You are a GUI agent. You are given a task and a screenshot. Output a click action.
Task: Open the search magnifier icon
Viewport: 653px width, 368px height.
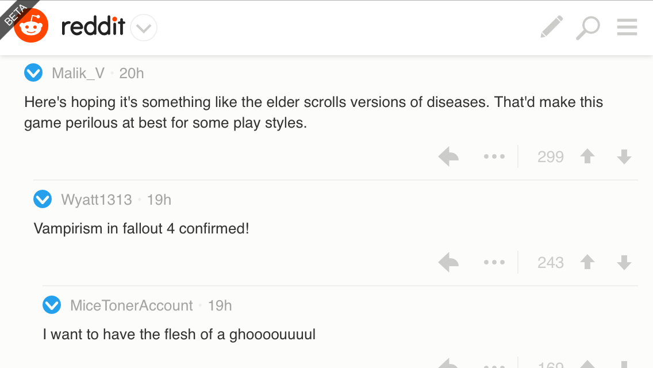(587, 28)
